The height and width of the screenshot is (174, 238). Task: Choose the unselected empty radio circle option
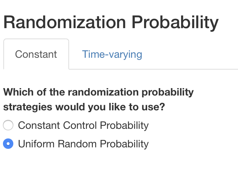click(8, 125)
